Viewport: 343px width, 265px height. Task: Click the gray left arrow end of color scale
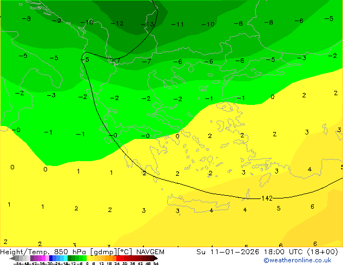click(12, 258)
